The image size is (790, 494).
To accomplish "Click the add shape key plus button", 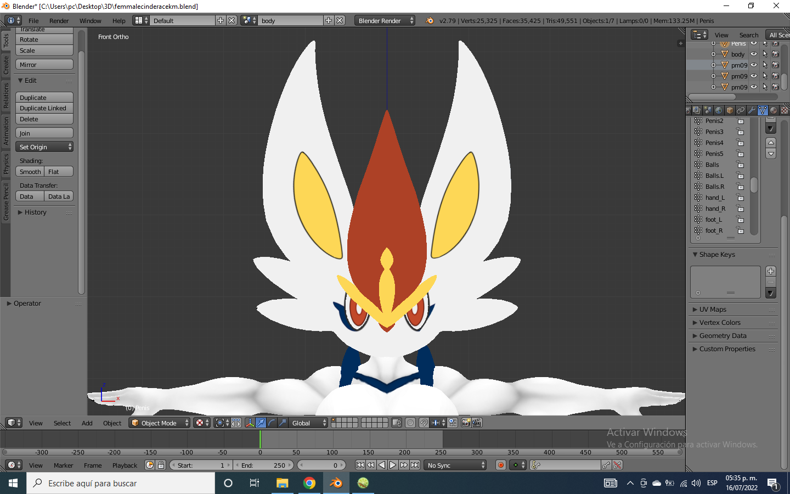I will click(x=771, y=271).
